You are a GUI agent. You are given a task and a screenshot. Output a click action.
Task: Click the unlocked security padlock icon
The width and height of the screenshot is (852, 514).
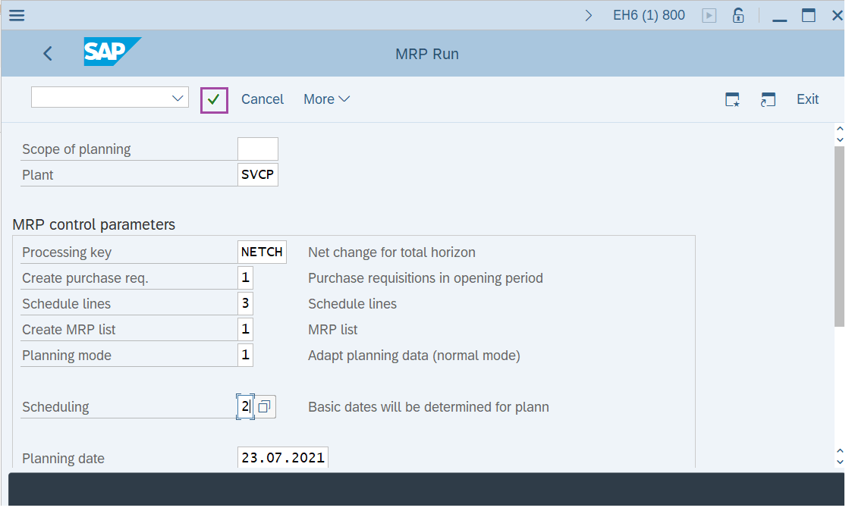[x=738, y=14]
